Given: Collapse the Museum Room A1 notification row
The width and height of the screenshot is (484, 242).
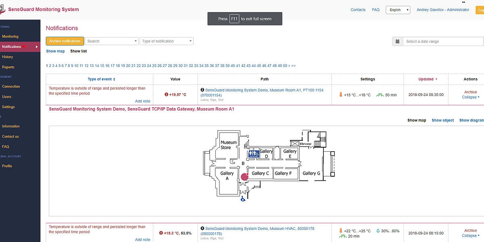Looking at the screenshot, I should tap(470, 97).
